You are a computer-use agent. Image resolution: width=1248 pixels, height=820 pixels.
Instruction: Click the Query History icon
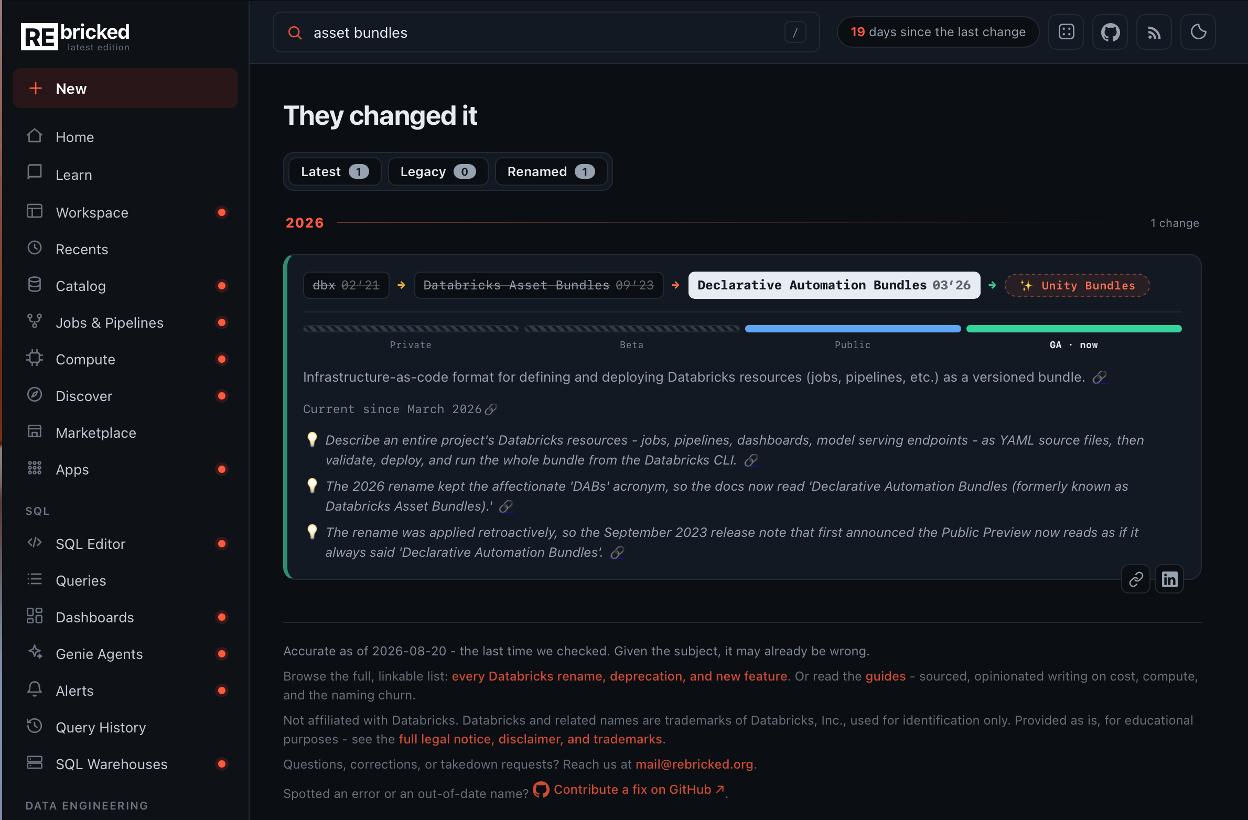(x=35, y=726)
